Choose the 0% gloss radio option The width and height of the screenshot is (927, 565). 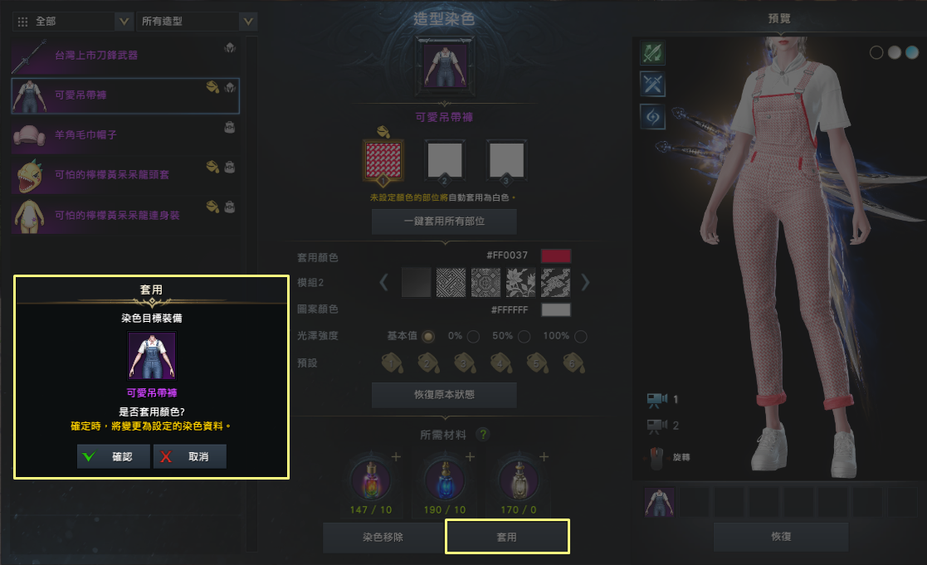coord(473,336)
